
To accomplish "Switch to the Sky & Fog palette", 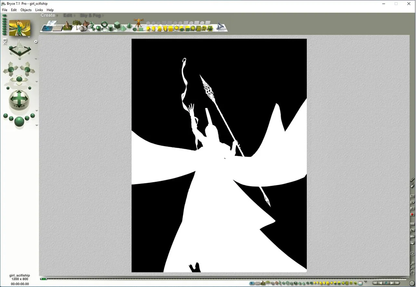I will click(90, 15).
